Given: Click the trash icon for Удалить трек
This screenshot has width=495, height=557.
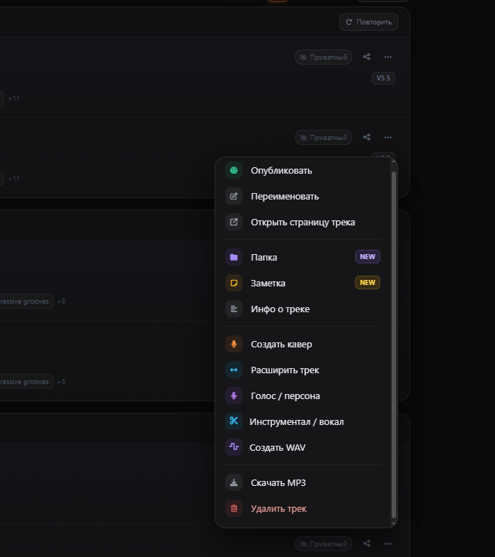Looking at the screenshot, I should [234, 509].
